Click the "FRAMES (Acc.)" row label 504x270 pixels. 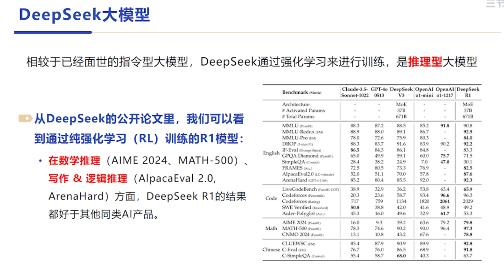coord(297,168)
